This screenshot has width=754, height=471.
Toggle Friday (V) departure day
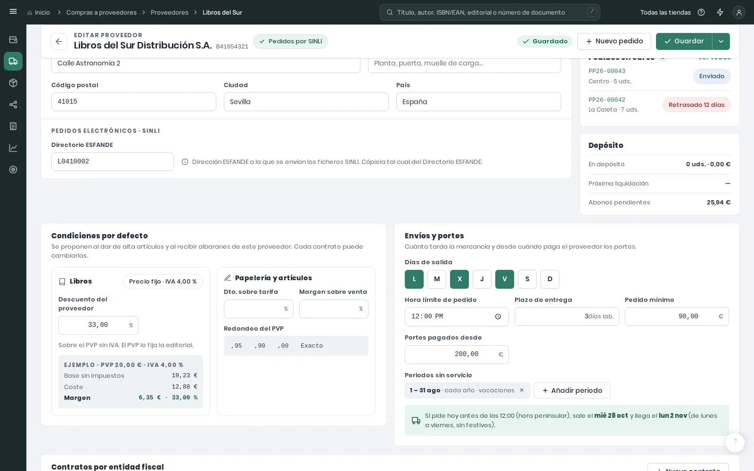tap(505, 279)
